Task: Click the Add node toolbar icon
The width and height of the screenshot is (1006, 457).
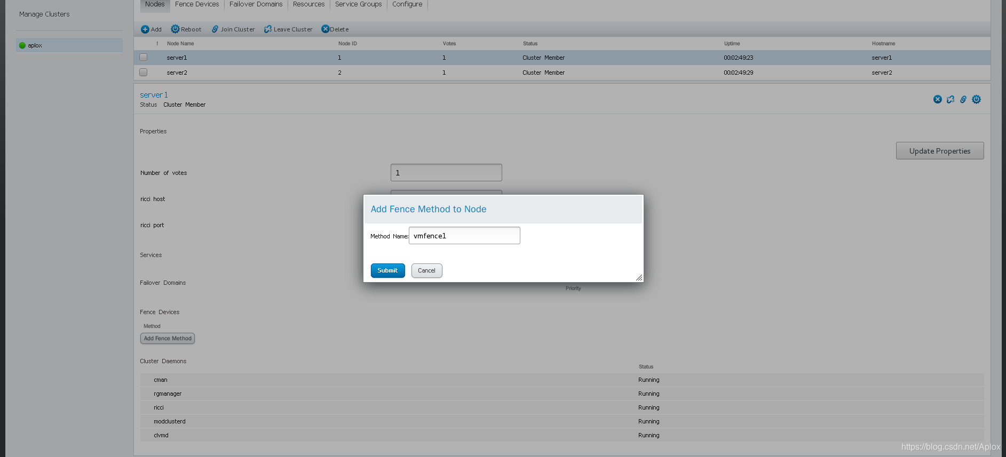Action: coord(145,29)
